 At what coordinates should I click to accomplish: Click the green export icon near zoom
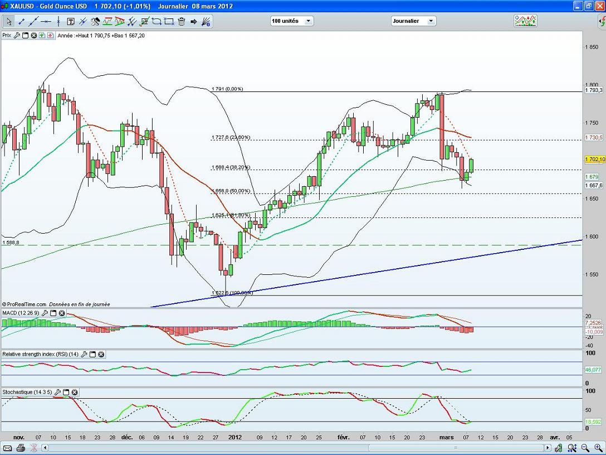click(x=559, y=448)
